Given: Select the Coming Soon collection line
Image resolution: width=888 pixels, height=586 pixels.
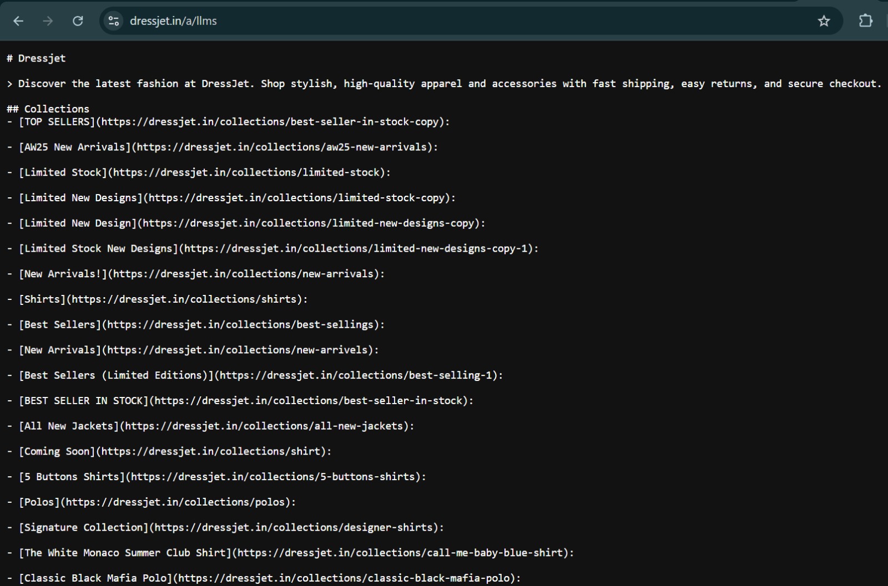Looking at the screenshot, I should coord(169,452).
